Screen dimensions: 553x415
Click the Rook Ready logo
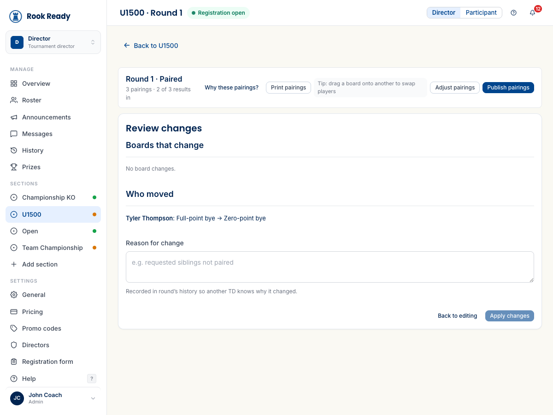point(40,16)
